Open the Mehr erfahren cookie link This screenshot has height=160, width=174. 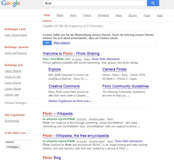tap(62, 43)
